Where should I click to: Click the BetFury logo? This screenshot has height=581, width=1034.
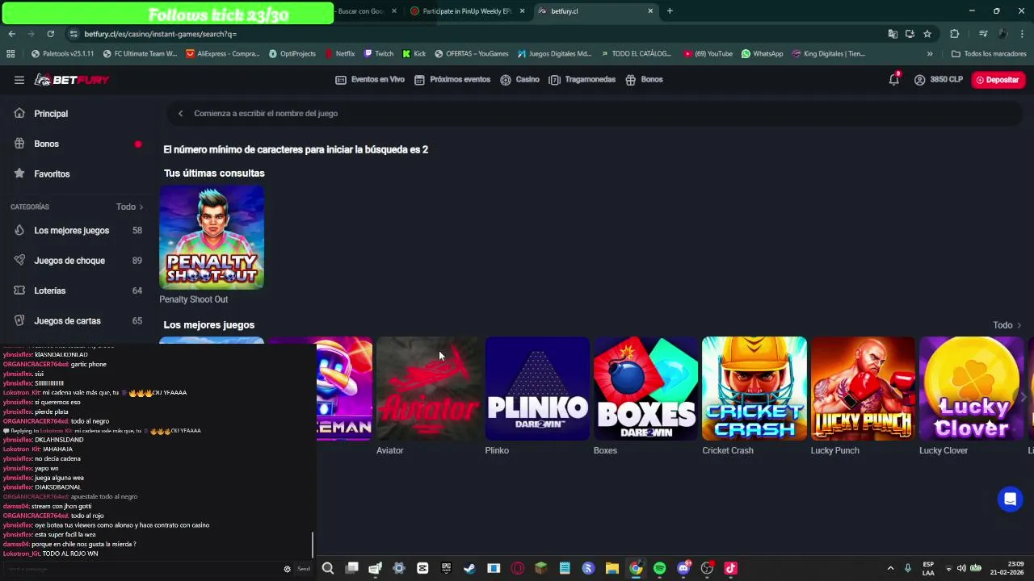click(x=72, y=80)
